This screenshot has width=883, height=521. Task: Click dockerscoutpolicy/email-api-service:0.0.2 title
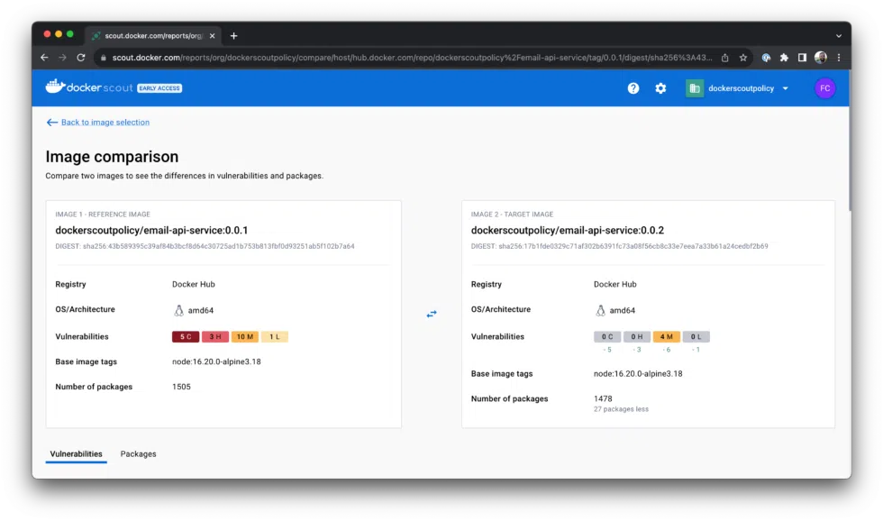(568, 231)
